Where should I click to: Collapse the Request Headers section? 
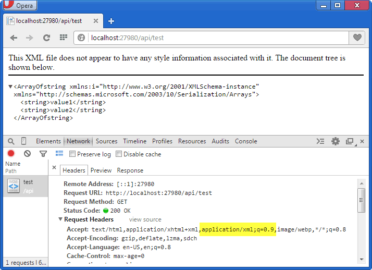coord(60,219)
